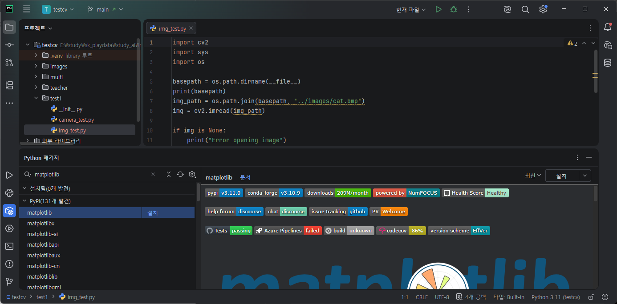The width and height of the screenshot is (617, 304).
Task: Hide the Python Packages panel
Action: [589, 157]
